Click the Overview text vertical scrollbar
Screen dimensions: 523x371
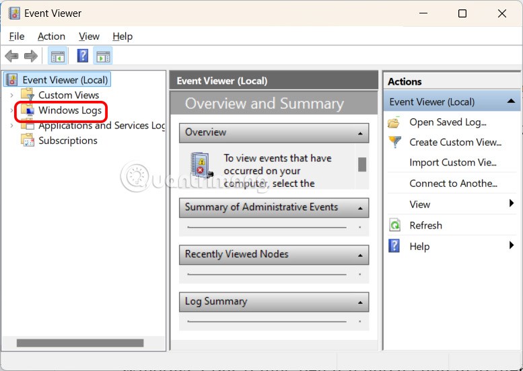[x=362, y=165]
